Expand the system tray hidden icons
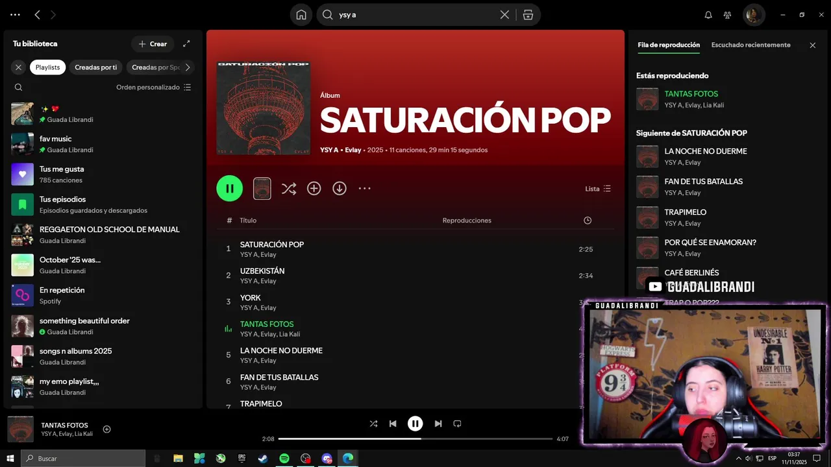Image resolution: width=831 pixels, height=467 pixels. [x=738, y=459]
